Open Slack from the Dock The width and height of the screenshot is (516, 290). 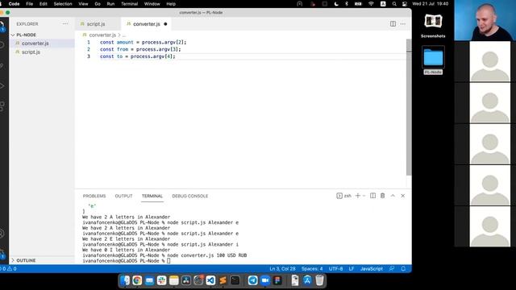click(x=161, y=280)
